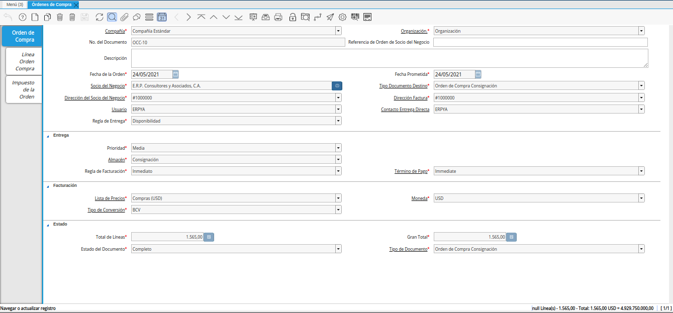
Task: Open the magnifier search records icon
Action: click(112, 17)
